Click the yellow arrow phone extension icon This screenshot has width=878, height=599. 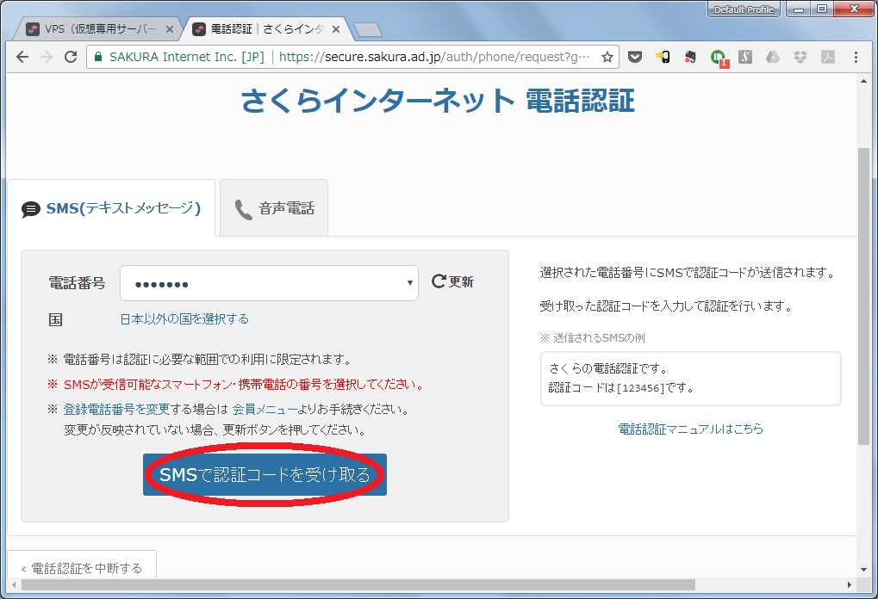coord(663,57)
